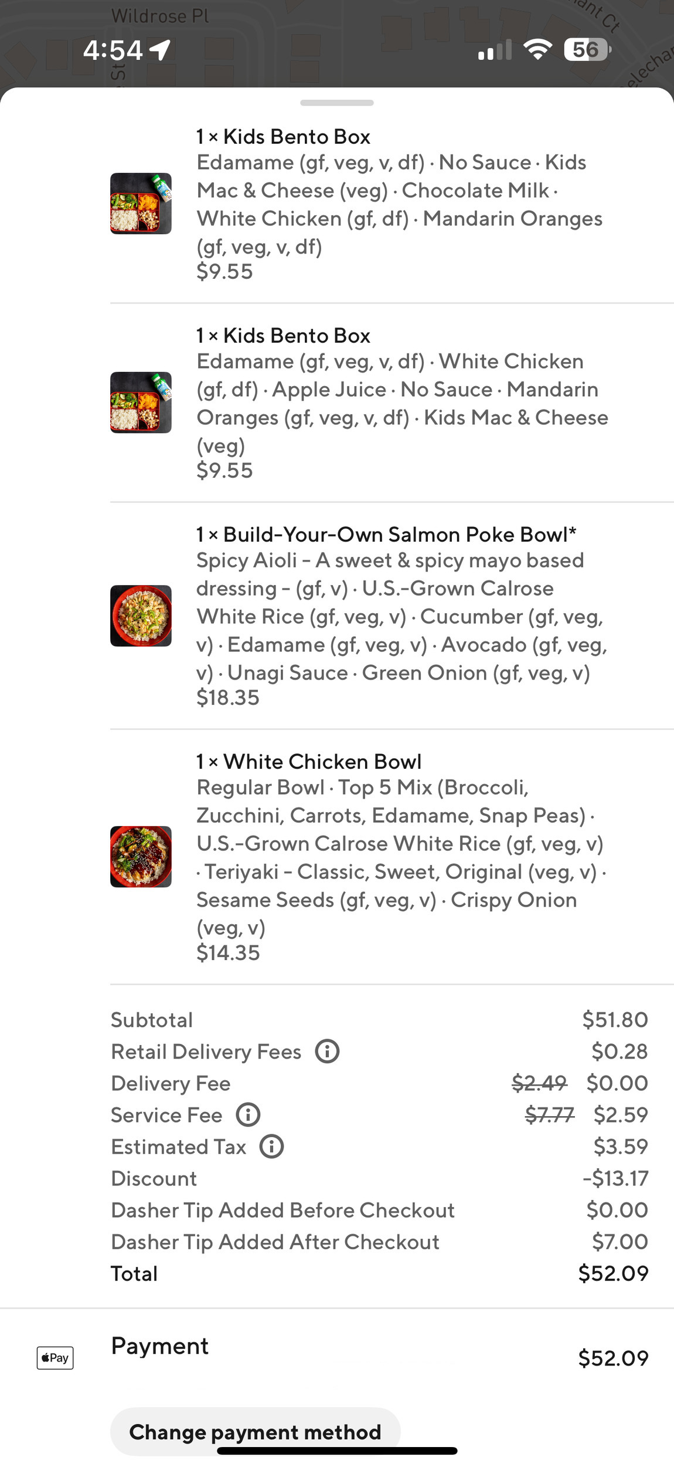Tap the Payment row label
Image resolution: width=674 pixels, height=1467 pixels.
(159, 1346)
